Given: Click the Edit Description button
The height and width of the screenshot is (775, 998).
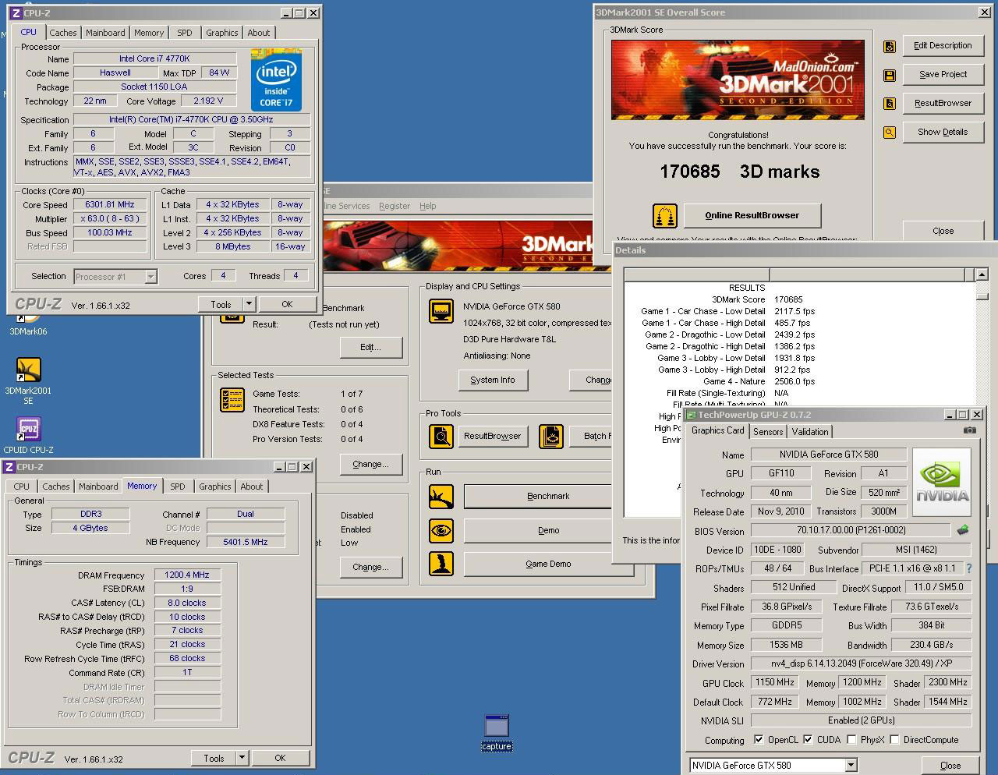Looking at the screenshot, I should 943,46.
